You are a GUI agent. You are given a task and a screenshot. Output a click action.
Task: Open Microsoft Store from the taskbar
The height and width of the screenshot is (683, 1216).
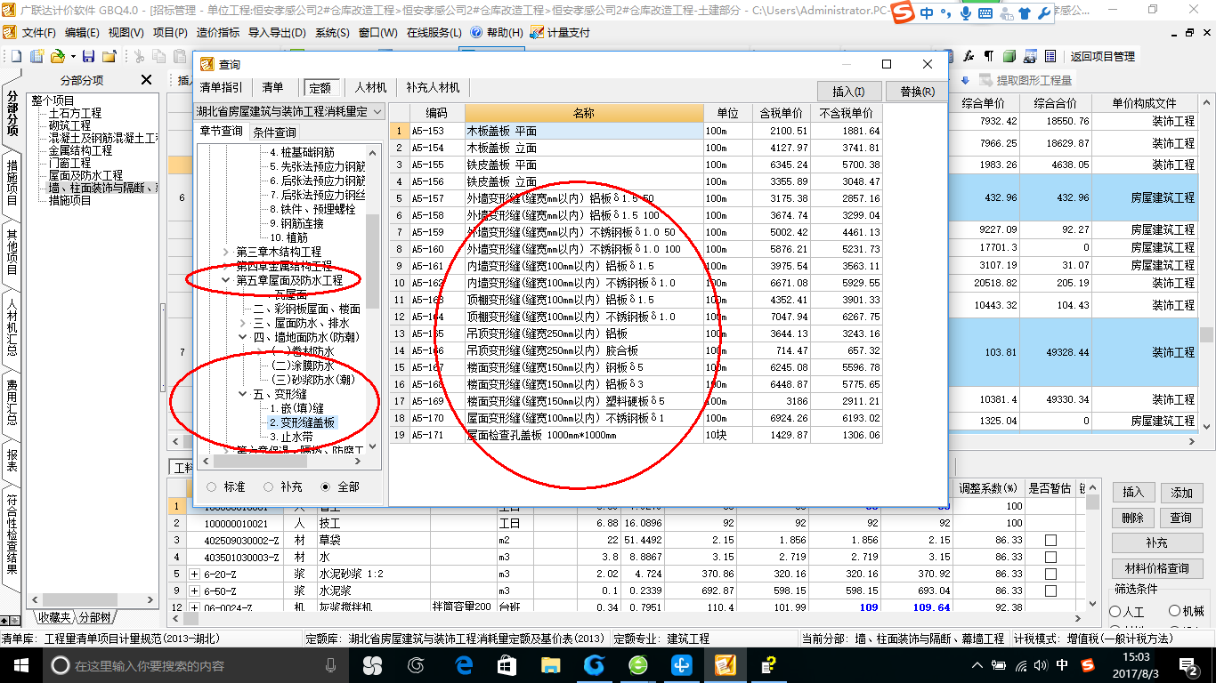coord(507,664)
